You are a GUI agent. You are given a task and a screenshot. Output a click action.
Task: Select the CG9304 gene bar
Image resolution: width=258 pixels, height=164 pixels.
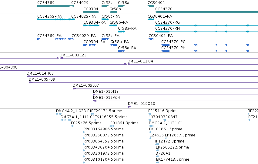[91, 12]
